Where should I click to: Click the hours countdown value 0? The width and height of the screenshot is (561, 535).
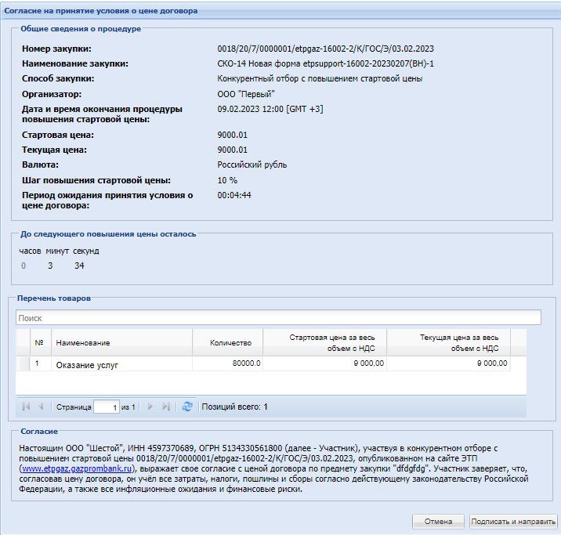(24, 266)
